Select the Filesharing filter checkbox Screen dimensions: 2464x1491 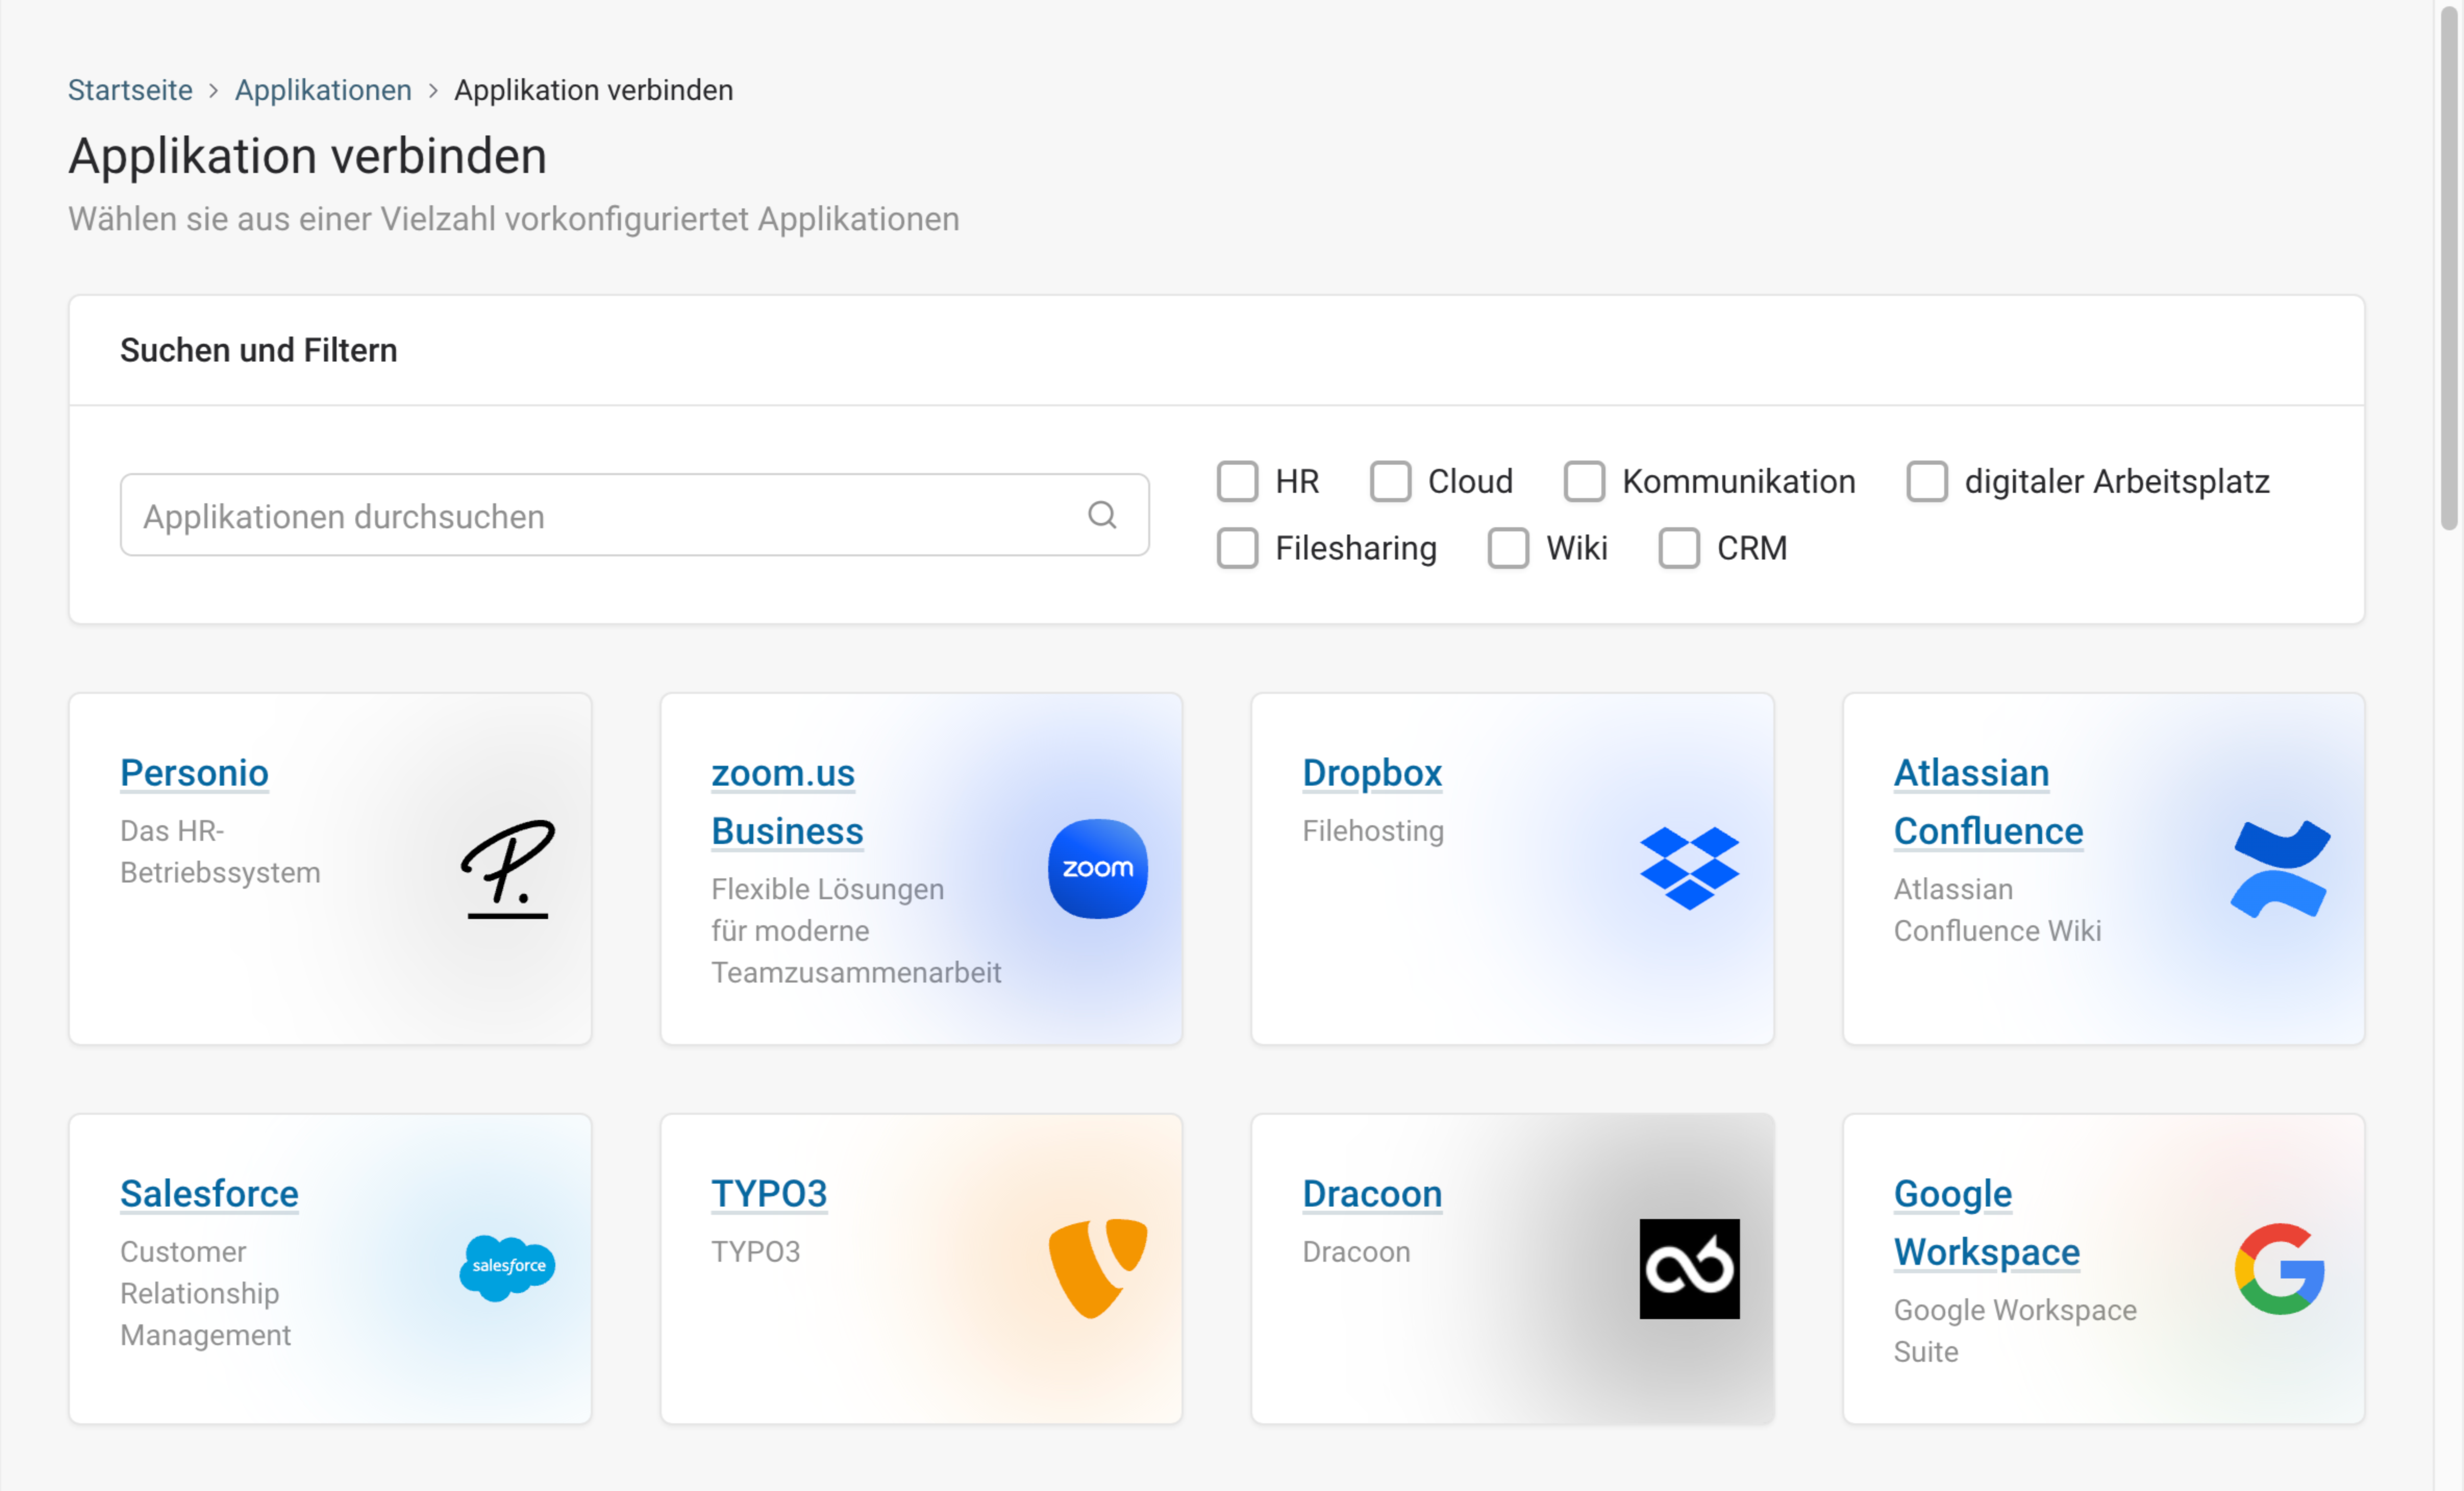[x=1237, y=548]
